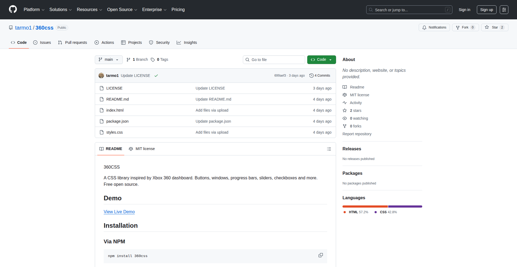Open the View Live Demo link
Screen dimensions: 517x267
[x=119, y=212]
